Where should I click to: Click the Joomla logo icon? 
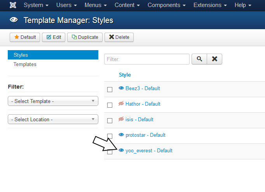[12, 5]
